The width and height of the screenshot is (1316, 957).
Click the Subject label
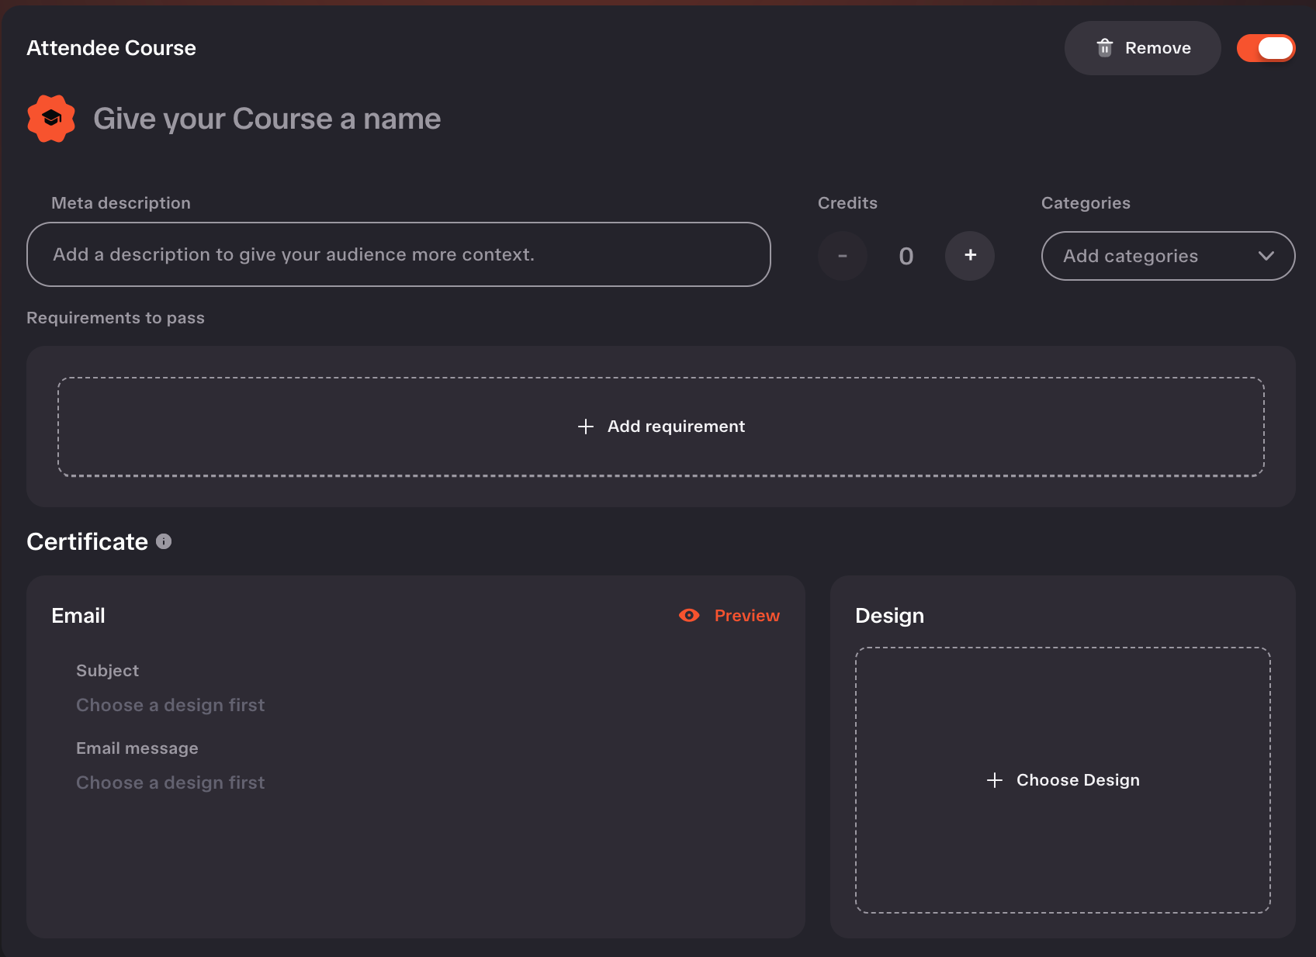pyautogui.click(x=107, y=671)
